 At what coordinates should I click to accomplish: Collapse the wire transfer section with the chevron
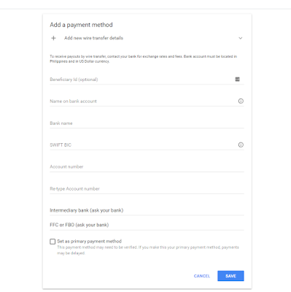(x=241, y=38)
